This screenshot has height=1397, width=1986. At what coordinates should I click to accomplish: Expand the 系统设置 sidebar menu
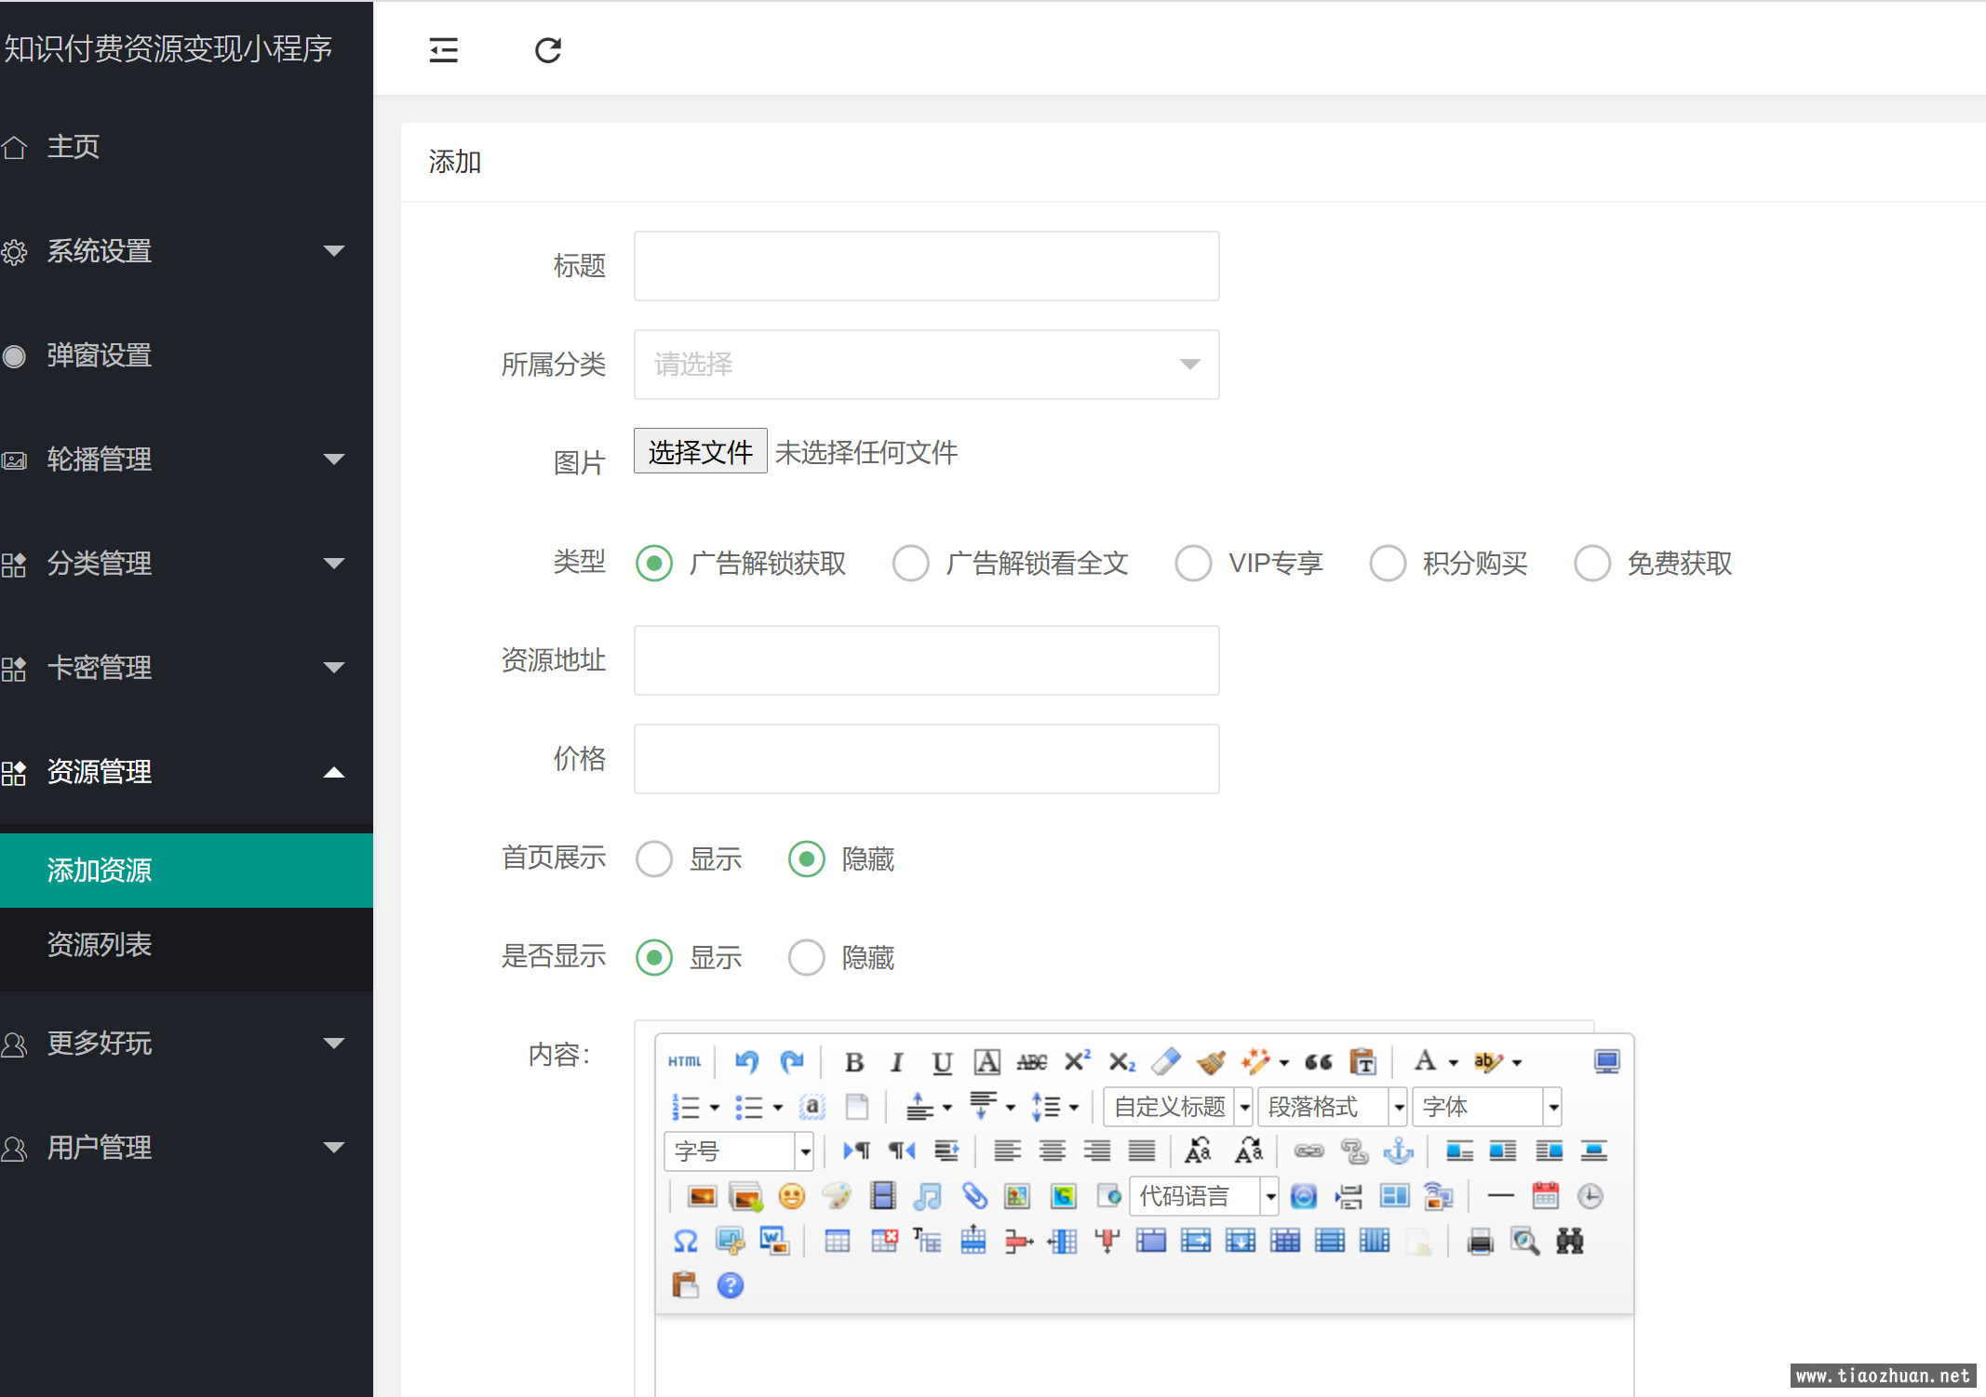[x=186, y=251]
